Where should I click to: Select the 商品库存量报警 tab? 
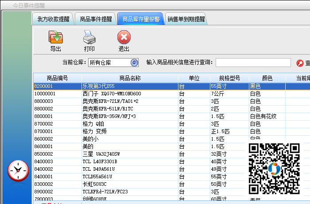(x=141, y=19)
